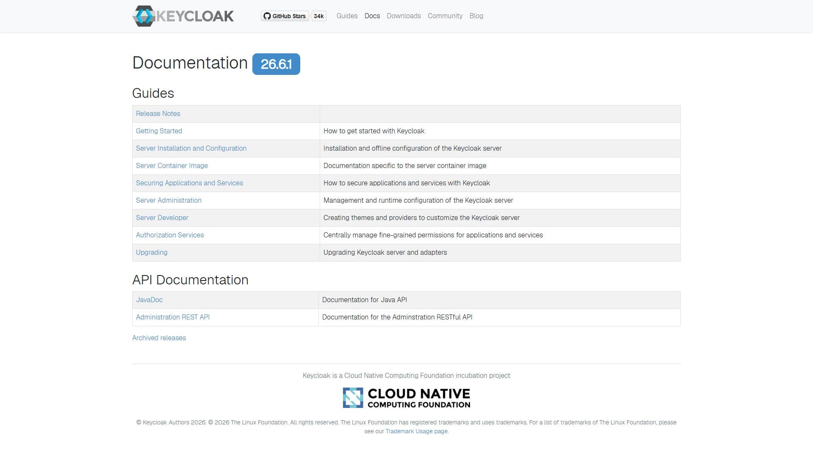Click 'How to get started with Keycloak' text
Image resolution: width=813 pixels, height=457 pixels.
pos(374,131)
